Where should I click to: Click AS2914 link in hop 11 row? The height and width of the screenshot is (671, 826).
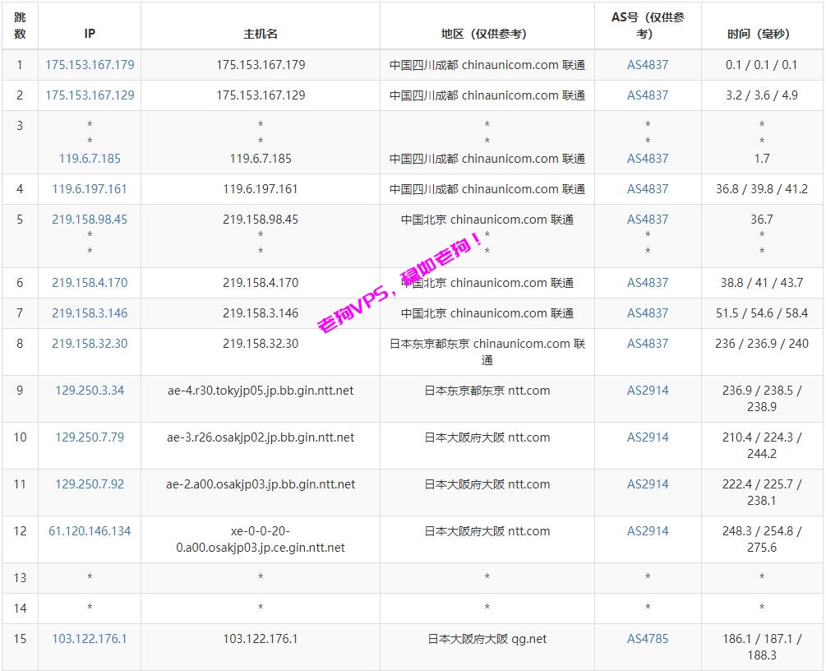tap(648, 484)
